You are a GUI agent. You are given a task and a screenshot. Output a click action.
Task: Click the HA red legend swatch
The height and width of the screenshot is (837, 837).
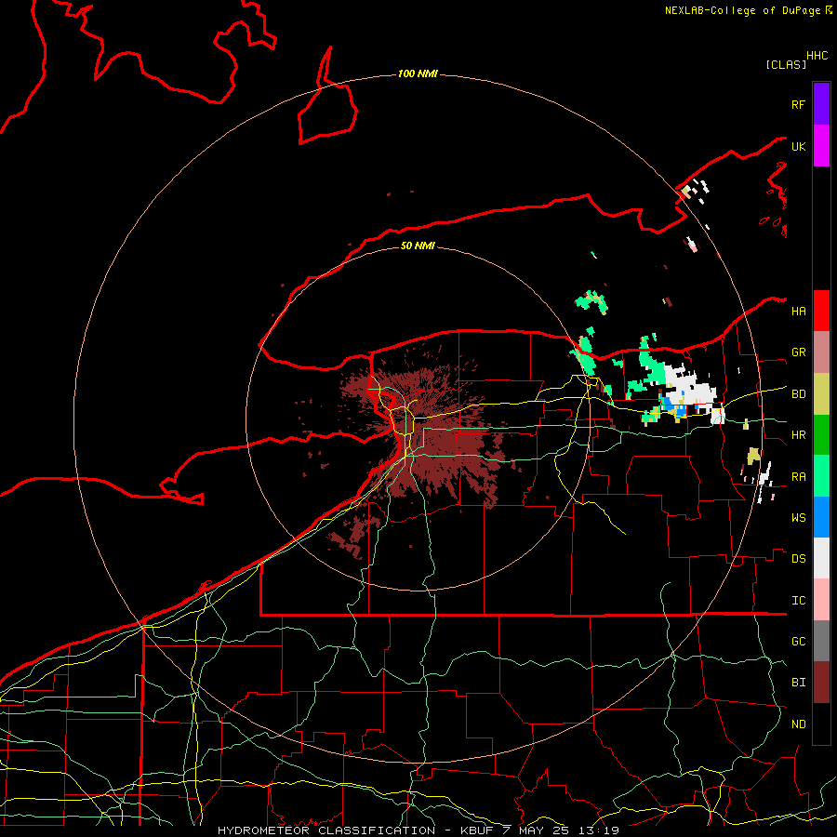(x=821, y=311)
